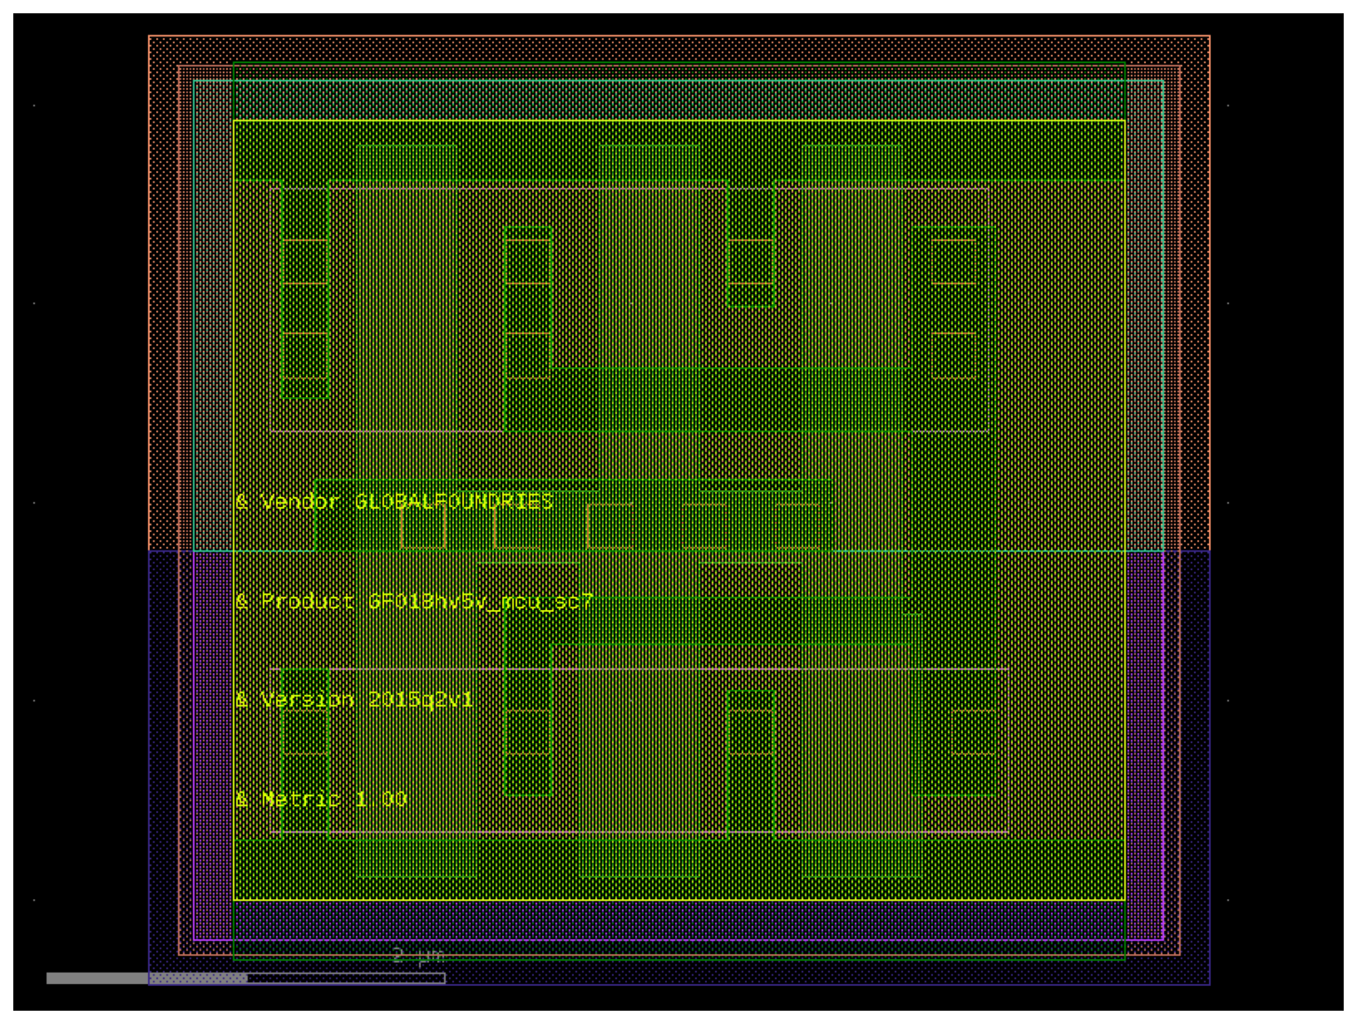Screen dimensions: 1357x1024
Task: Select the '& Vendor GLOBALFOUNDRIES' text label
Action: click(x=395, y=502)
